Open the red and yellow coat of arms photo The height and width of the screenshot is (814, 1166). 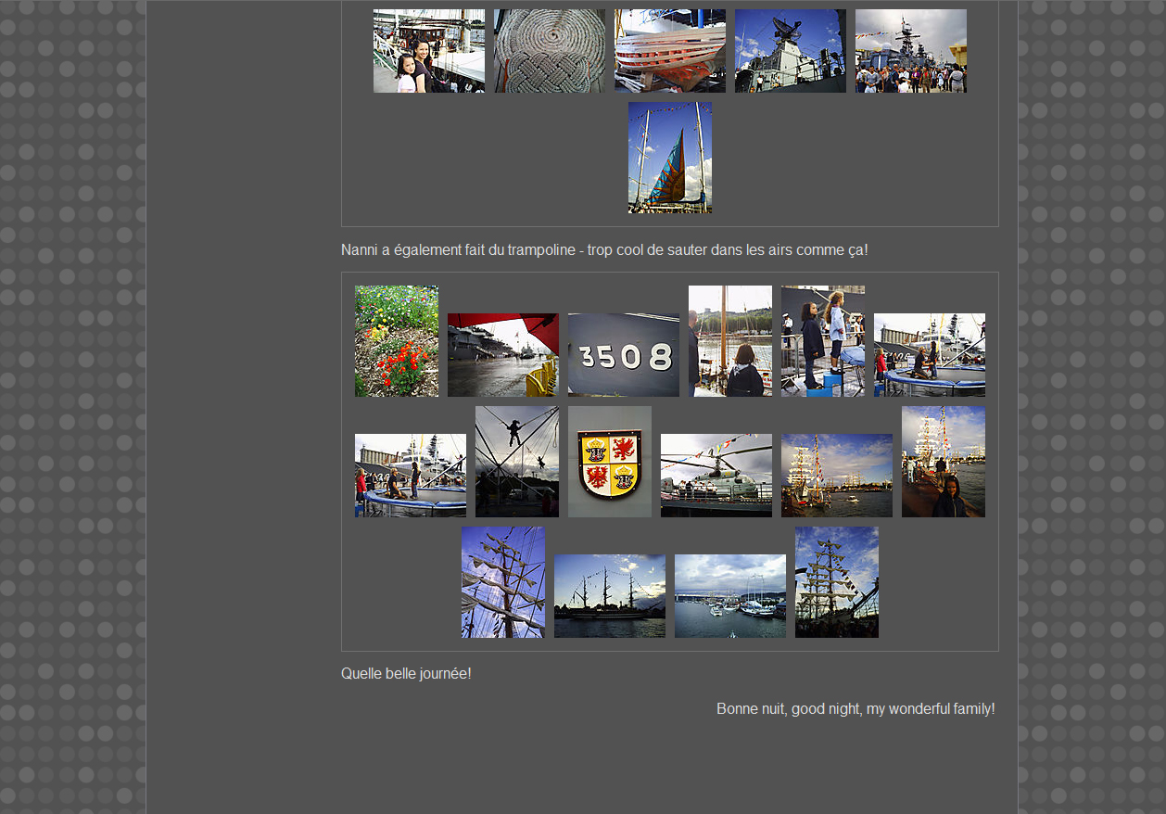[x=609, y=462]
